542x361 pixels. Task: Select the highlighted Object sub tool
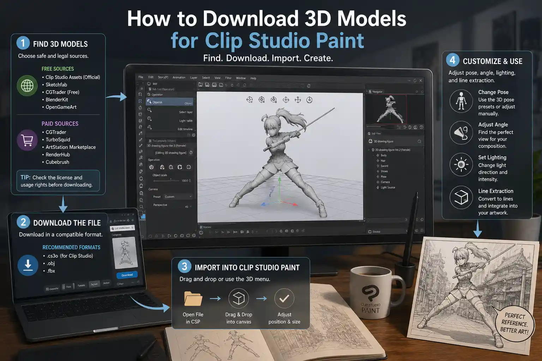pos(170,102)
